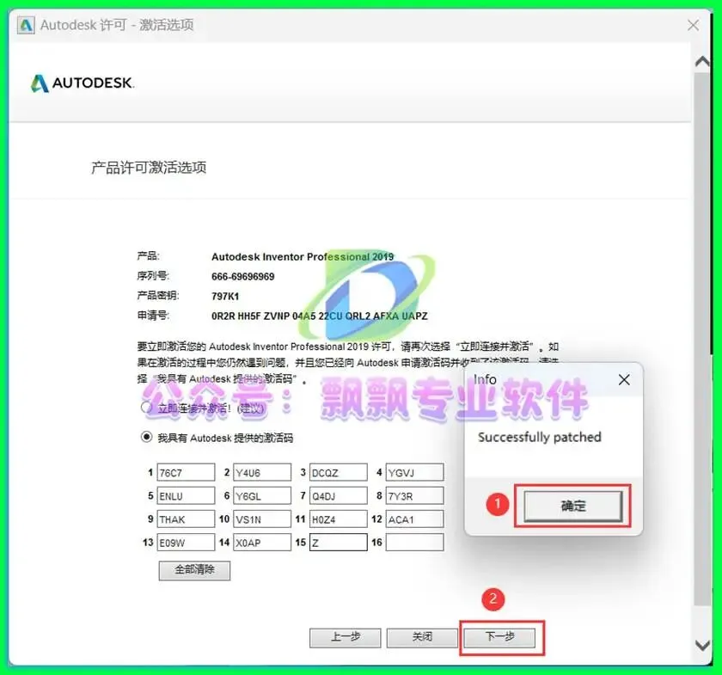
Task: Confirm the Info dialog with 确定 button
Action: [572, 506]
